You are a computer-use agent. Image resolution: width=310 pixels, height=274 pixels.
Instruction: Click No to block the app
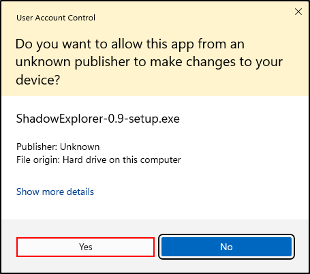pos(226,247)
